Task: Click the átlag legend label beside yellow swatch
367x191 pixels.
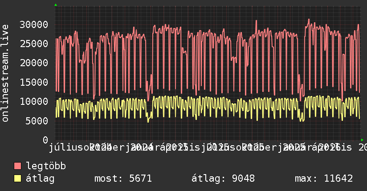Action: point(40,179)
